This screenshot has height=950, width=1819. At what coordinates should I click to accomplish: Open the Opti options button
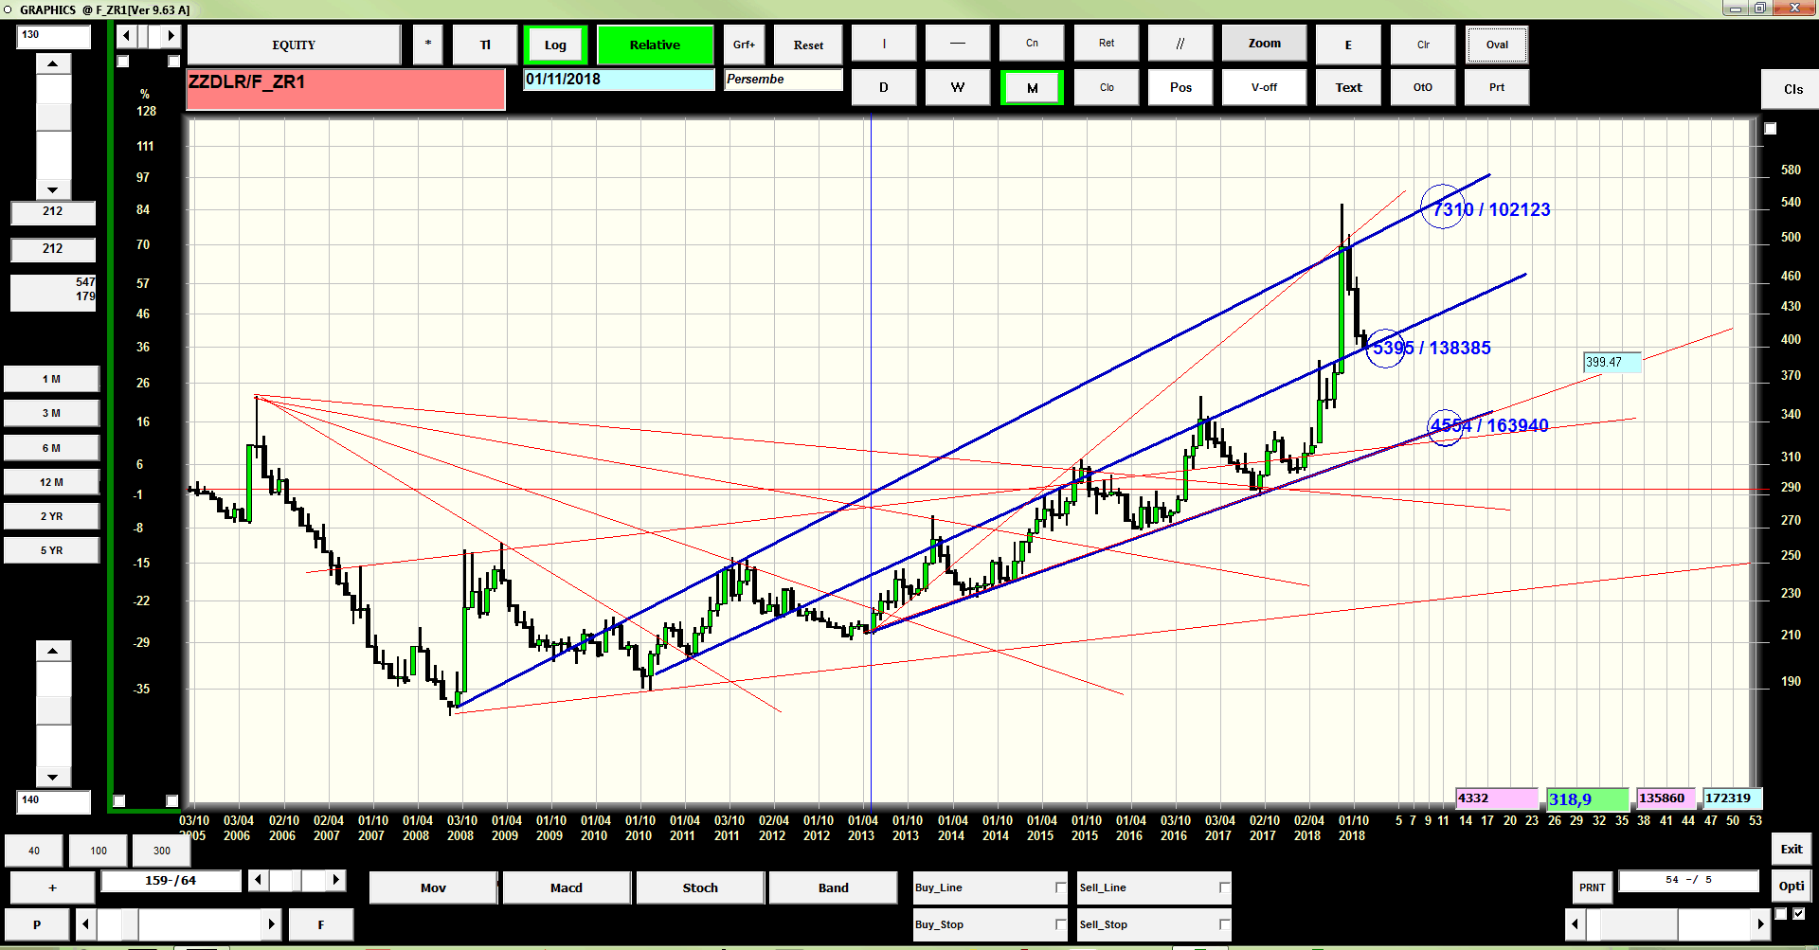(1792, 886)
